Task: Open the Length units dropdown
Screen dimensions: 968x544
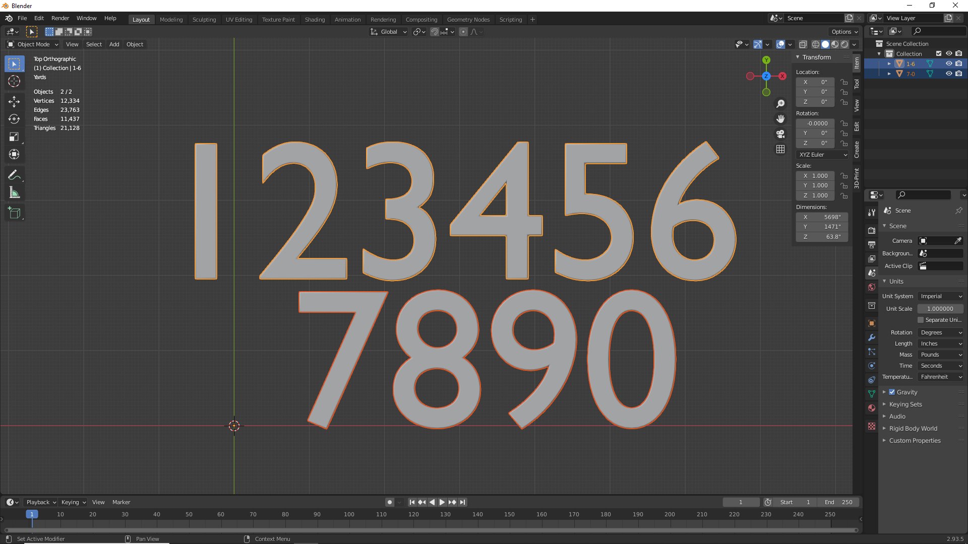Action: click(x=941, y=344)
